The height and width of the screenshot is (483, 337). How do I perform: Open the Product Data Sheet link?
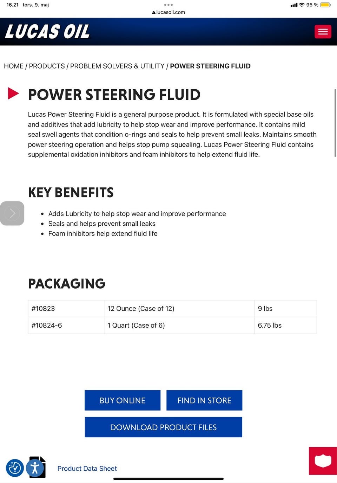click(x=87, y=469)
